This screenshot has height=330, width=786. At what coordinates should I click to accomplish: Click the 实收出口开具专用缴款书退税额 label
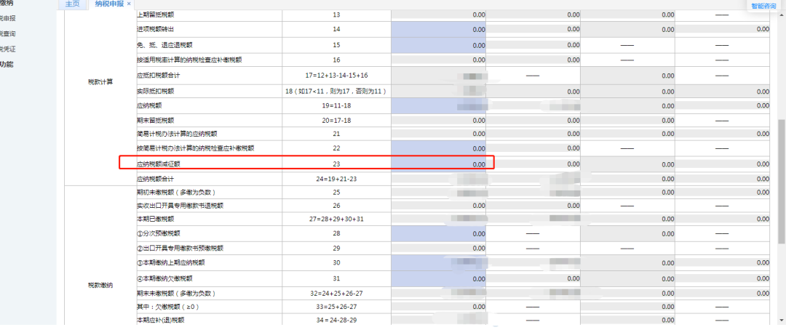(x=180, y=205)
